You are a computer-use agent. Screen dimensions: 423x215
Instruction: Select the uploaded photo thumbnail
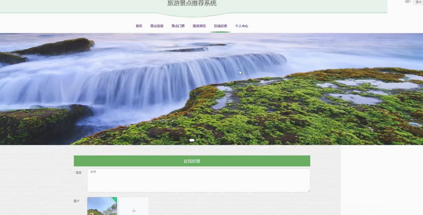click(x=102, y=206)
